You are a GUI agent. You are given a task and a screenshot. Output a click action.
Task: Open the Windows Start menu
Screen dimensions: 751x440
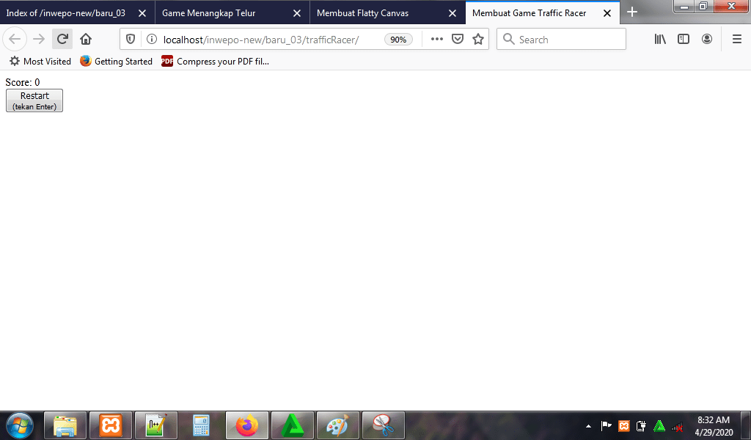click(x=20, y=425)
